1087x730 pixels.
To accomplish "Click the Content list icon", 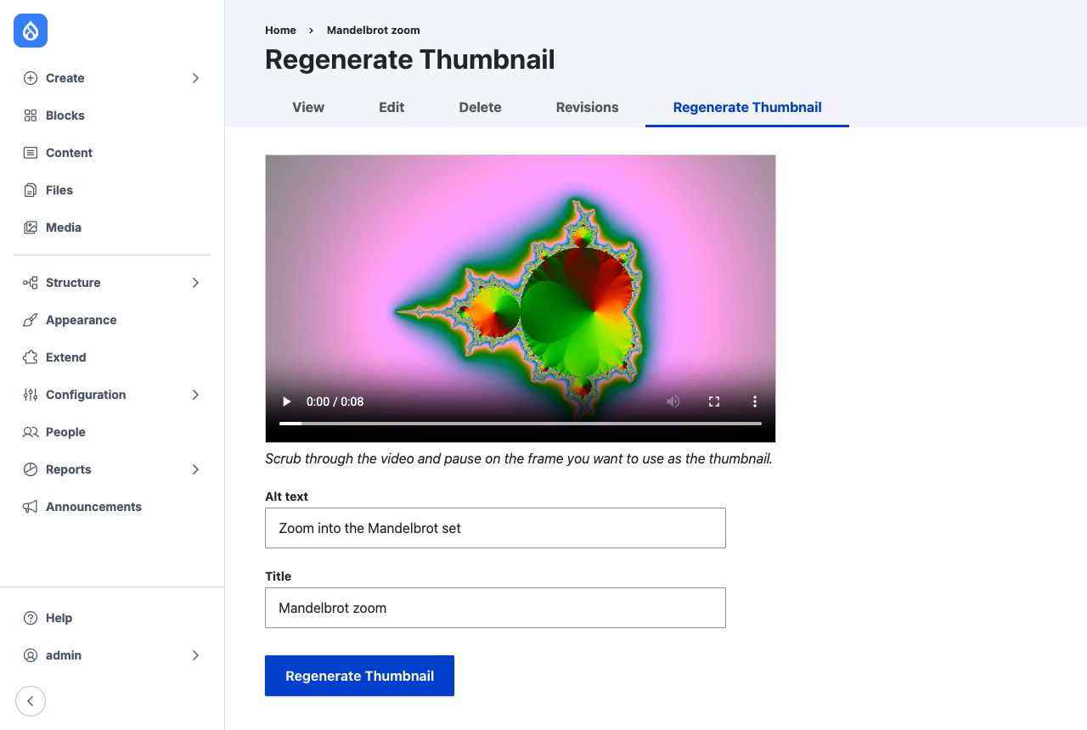I will (31, 153).
